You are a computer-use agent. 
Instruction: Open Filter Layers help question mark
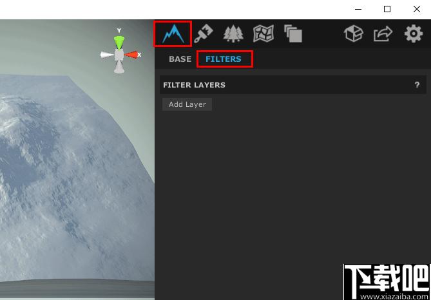(417, 85)
